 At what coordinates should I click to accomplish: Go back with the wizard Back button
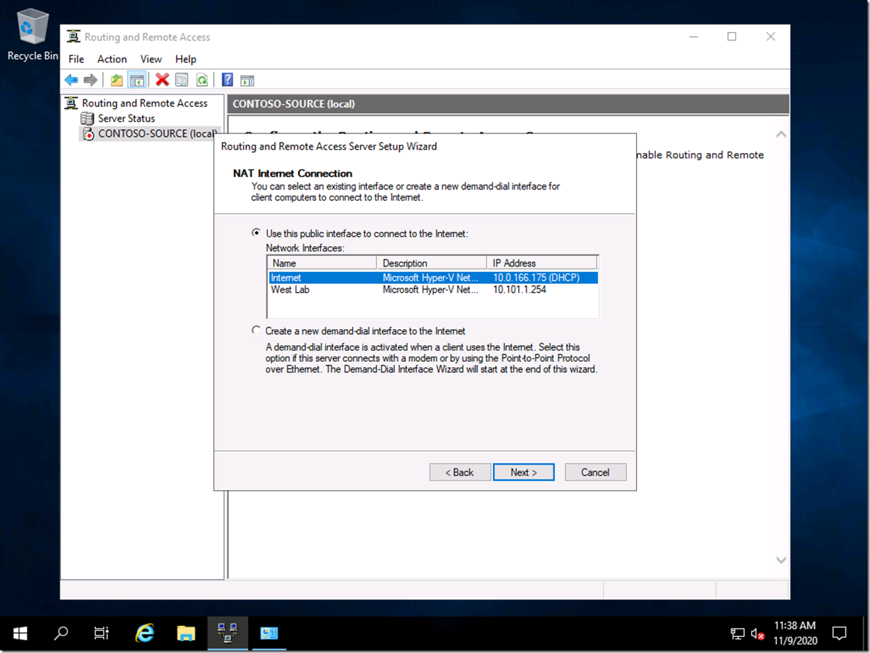tap(460, 472)
